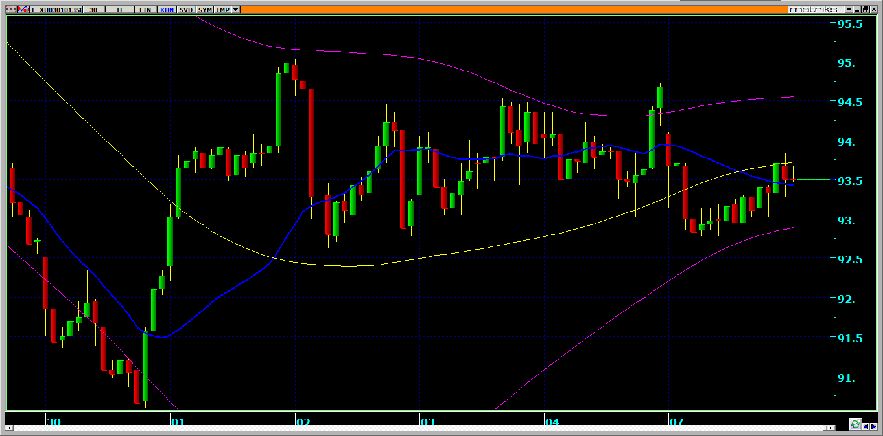
Task: Open the dropdown arrow beside the matriks logo
Action: [849, 10]
